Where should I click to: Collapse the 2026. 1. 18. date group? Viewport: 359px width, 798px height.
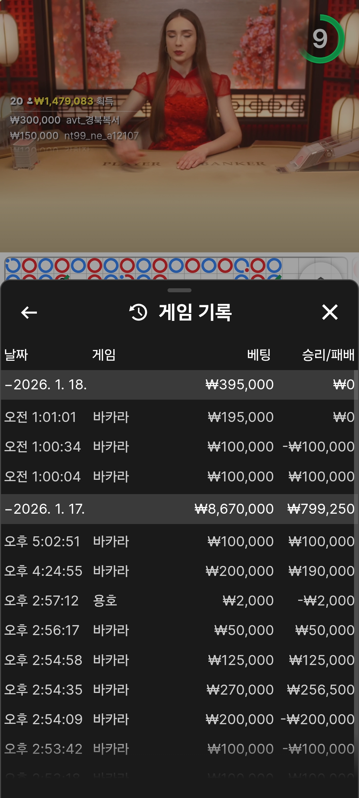[x=46, y=385]
